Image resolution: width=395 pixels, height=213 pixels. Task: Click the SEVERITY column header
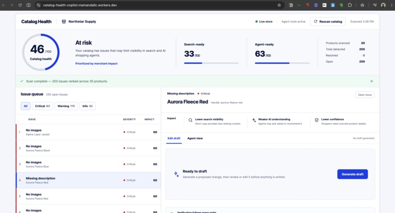129,119
